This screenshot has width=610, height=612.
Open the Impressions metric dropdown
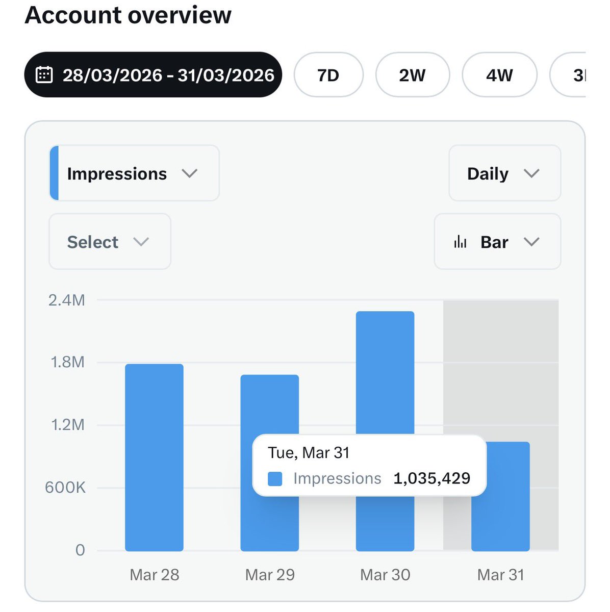(134, 173)
